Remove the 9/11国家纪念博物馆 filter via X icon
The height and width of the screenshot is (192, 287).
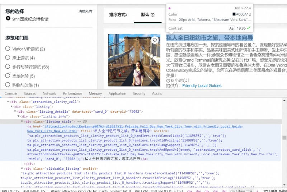click(8, 18)
